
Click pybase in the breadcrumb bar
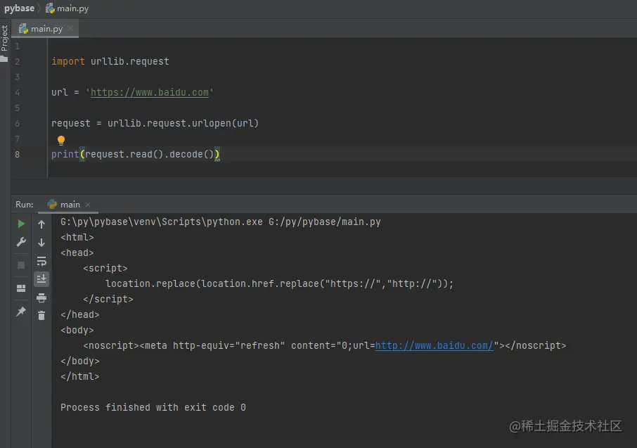click(19, 8)
